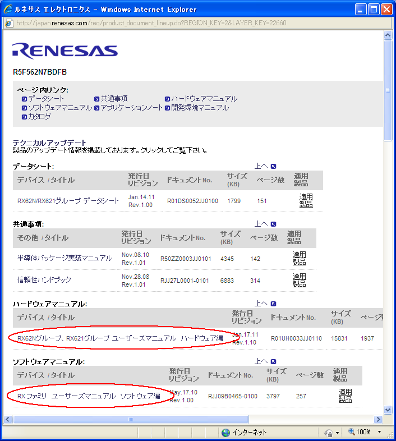Click document number RJJ27L0001-0101
Image resolution: width=396 pixels, height=441 pixels.
(x=185, y=281)
